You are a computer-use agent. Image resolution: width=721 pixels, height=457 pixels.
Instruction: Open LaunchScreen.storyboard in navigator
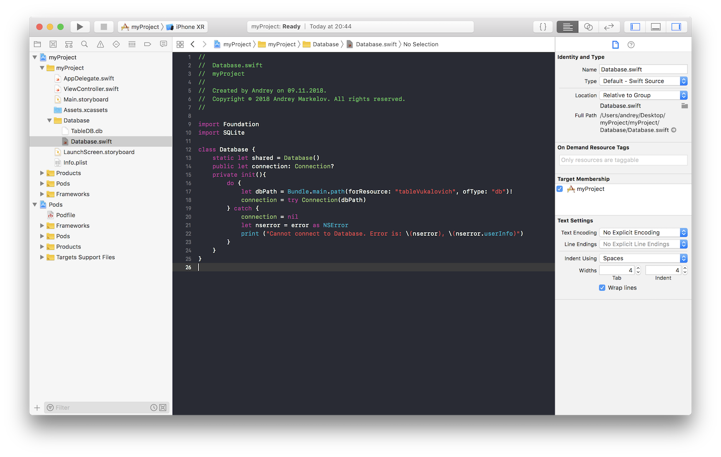(x=99, y=152)
